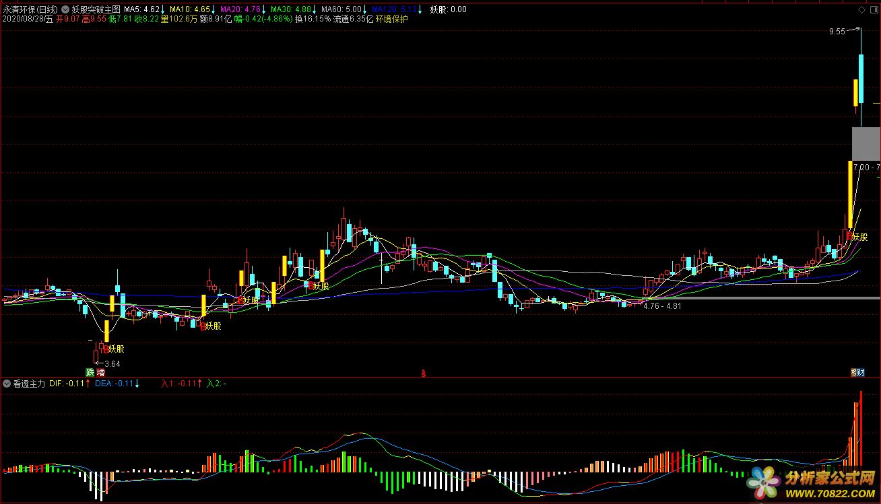Click the 看透主力 indicator name
The width and height of the screenshot is (881, 504).
[29, 384]
